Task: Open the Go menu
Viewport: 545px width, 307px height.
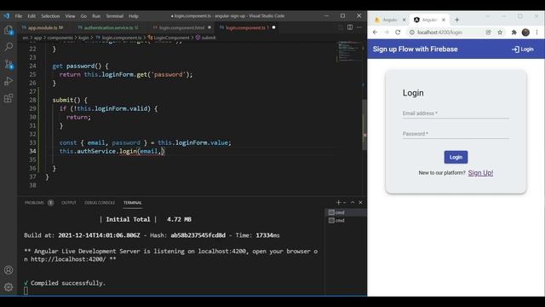Action: pos(83,16)
